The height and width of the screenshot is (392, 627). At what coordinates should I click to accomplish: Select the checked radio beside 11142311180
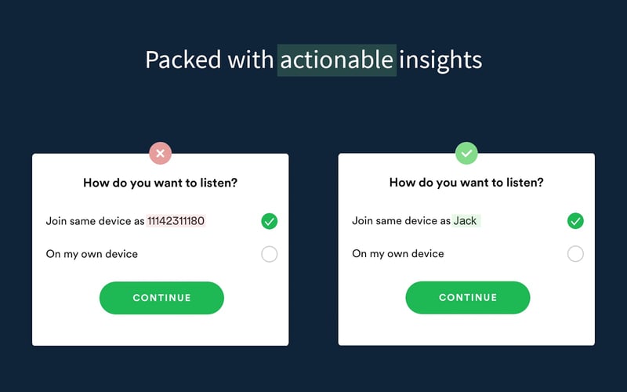click(269, 221)
